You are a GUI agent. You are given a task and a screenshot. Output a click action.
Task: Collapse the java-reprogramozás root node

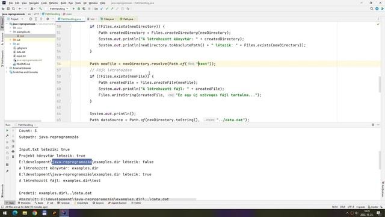pos(7,24)
